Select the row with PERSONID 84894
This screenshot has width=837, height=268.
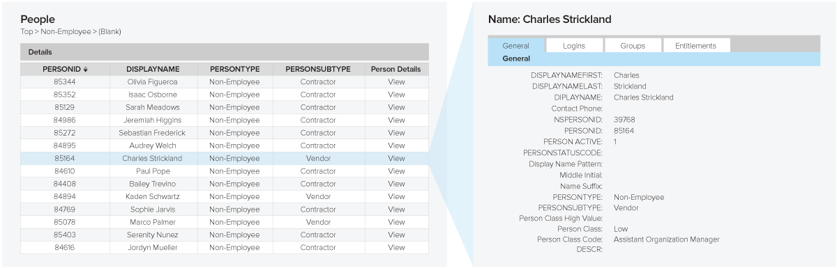[225, 196]
